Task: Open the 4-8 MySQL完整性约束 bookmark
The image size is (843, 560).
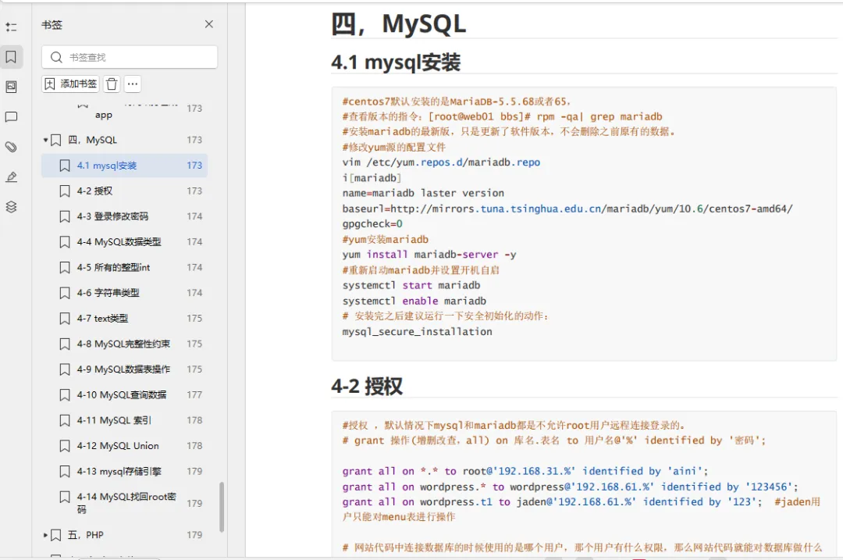Action: (x=124, y=344)
